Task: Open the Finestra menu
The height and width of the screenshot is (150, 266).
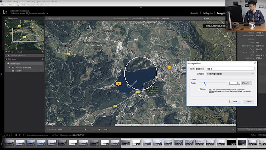Action: tap(40, 5)
